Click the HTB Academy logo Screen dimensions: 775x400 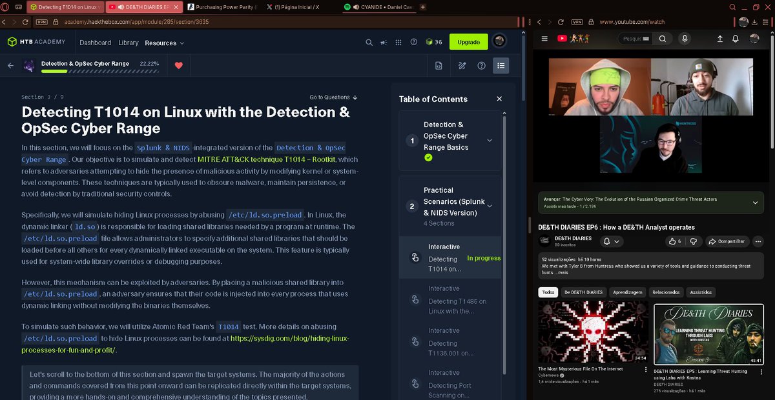[36, 43]
